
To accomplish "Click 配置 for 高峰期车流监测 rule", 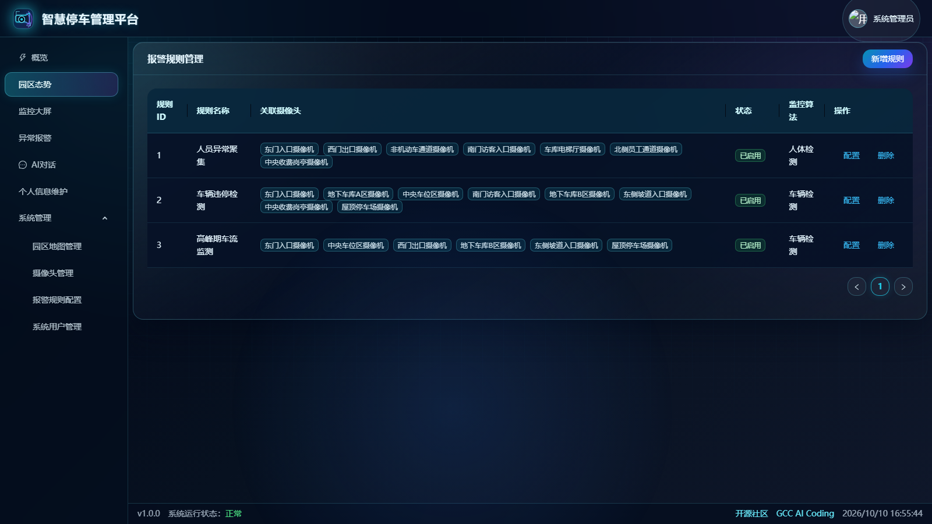I will (x=851, y=245).
